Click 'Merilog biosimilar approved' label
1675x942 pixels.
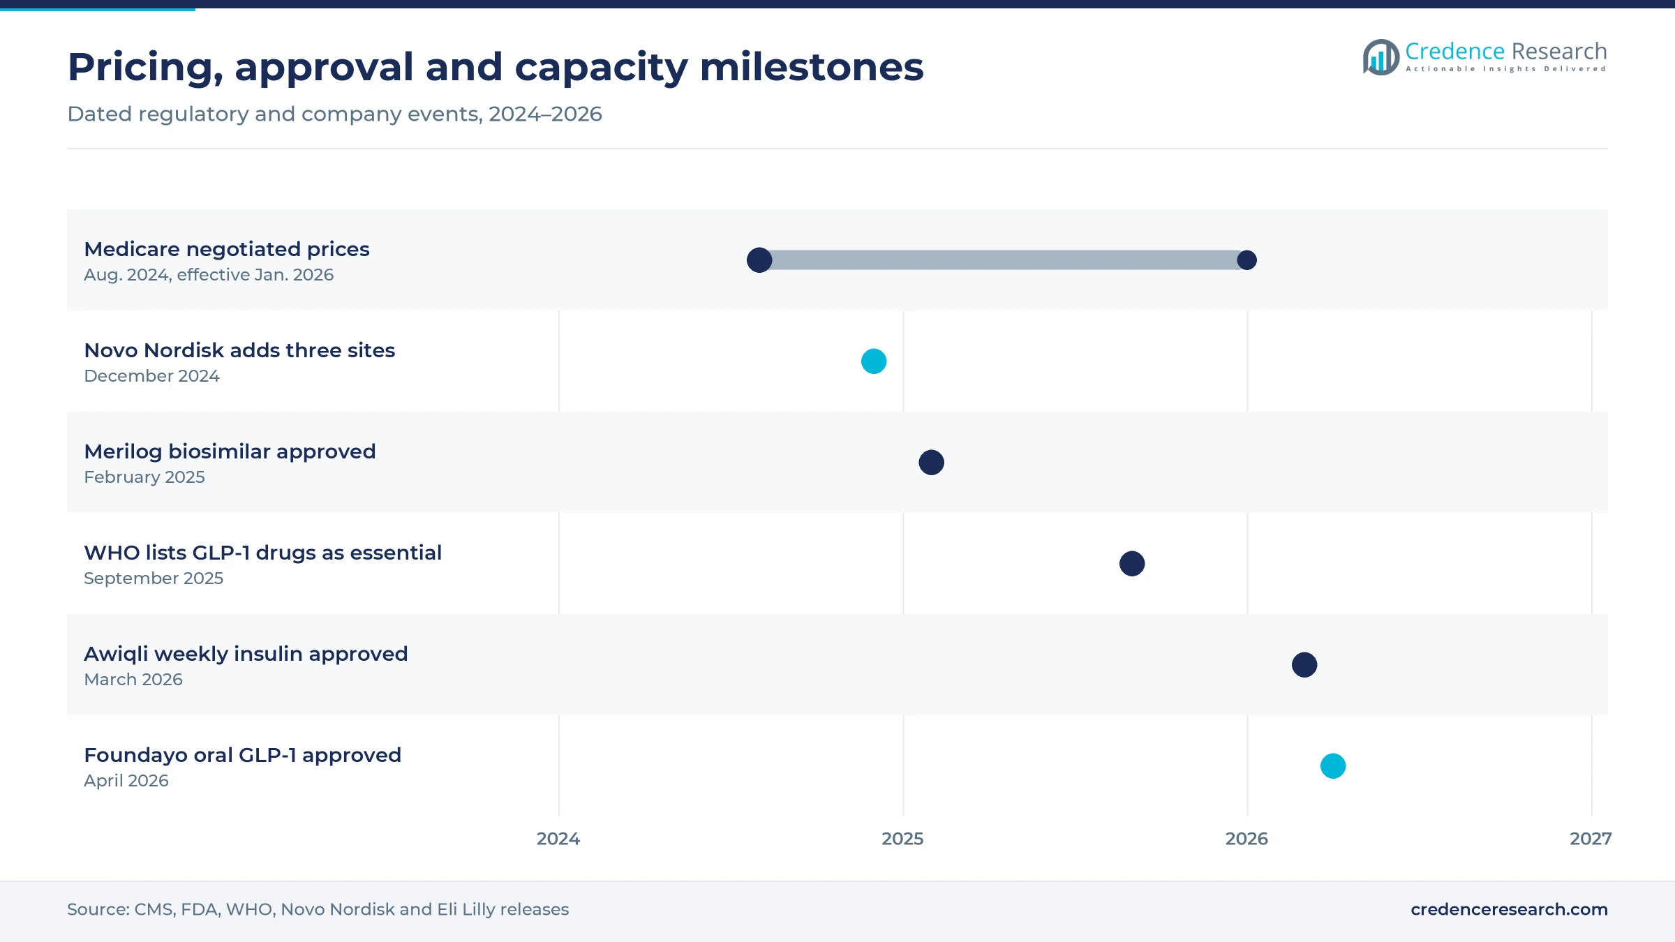coord(230,451)
